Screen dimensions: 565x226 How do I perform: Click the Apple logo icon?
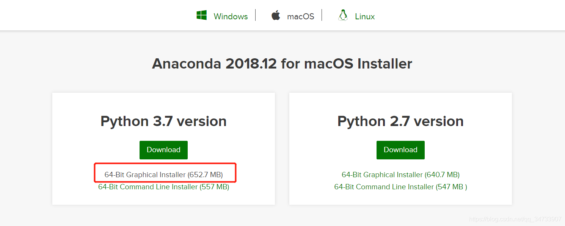click(276, 16)
